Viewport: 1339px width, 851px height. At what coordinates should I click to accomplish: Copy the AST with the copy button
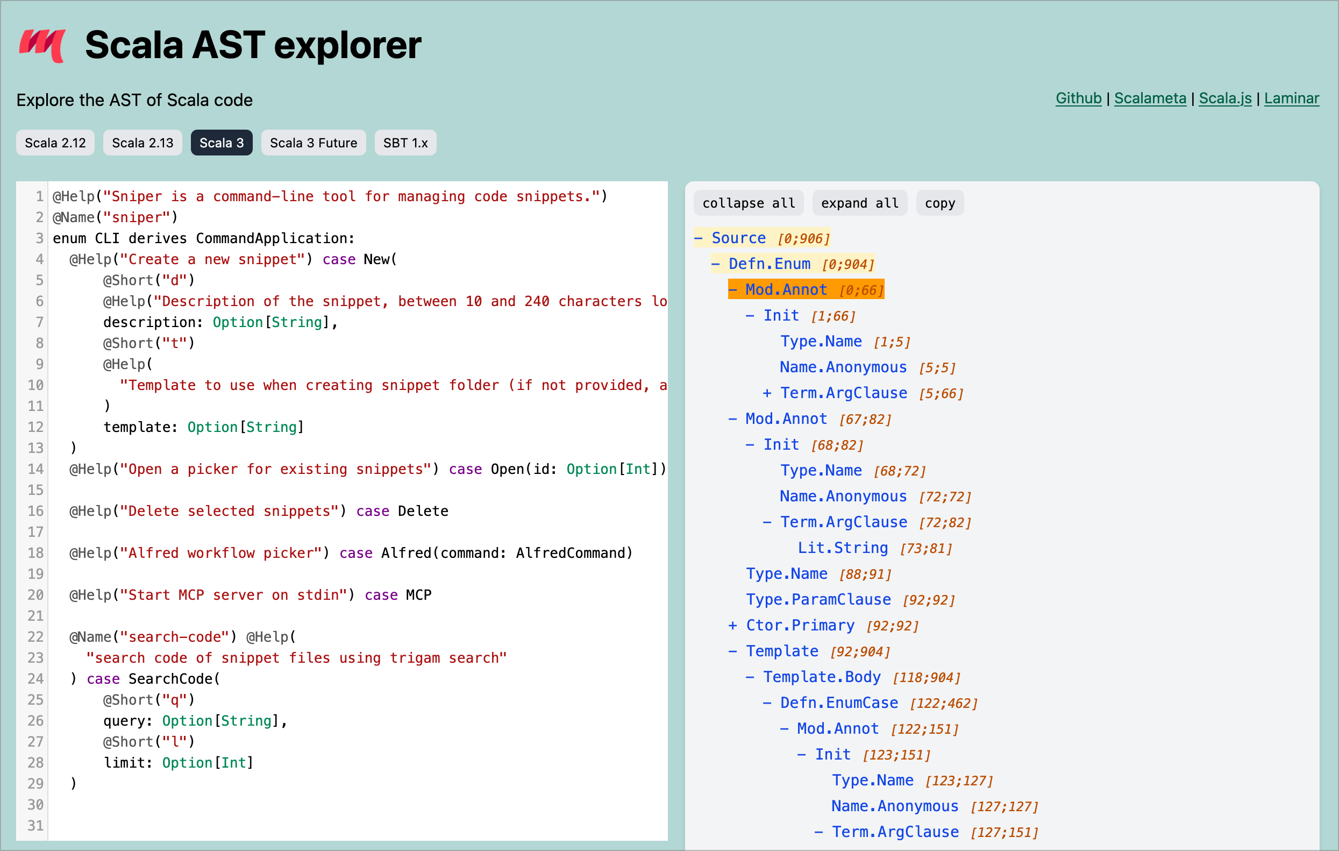pyautogui.click(x=940, y=202)
